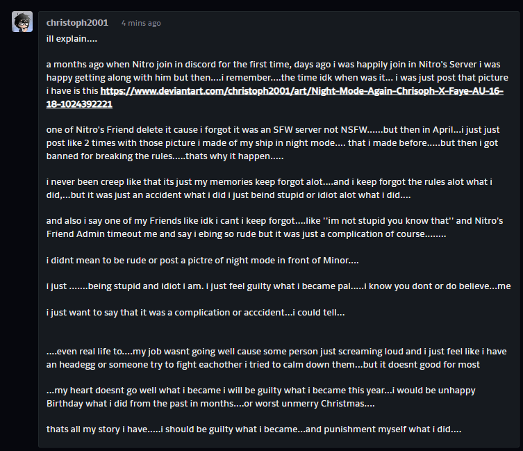This screenshot has width=523, height=451.
Task: Click the 'ill explain....' opening line
Action: [72, 39]
